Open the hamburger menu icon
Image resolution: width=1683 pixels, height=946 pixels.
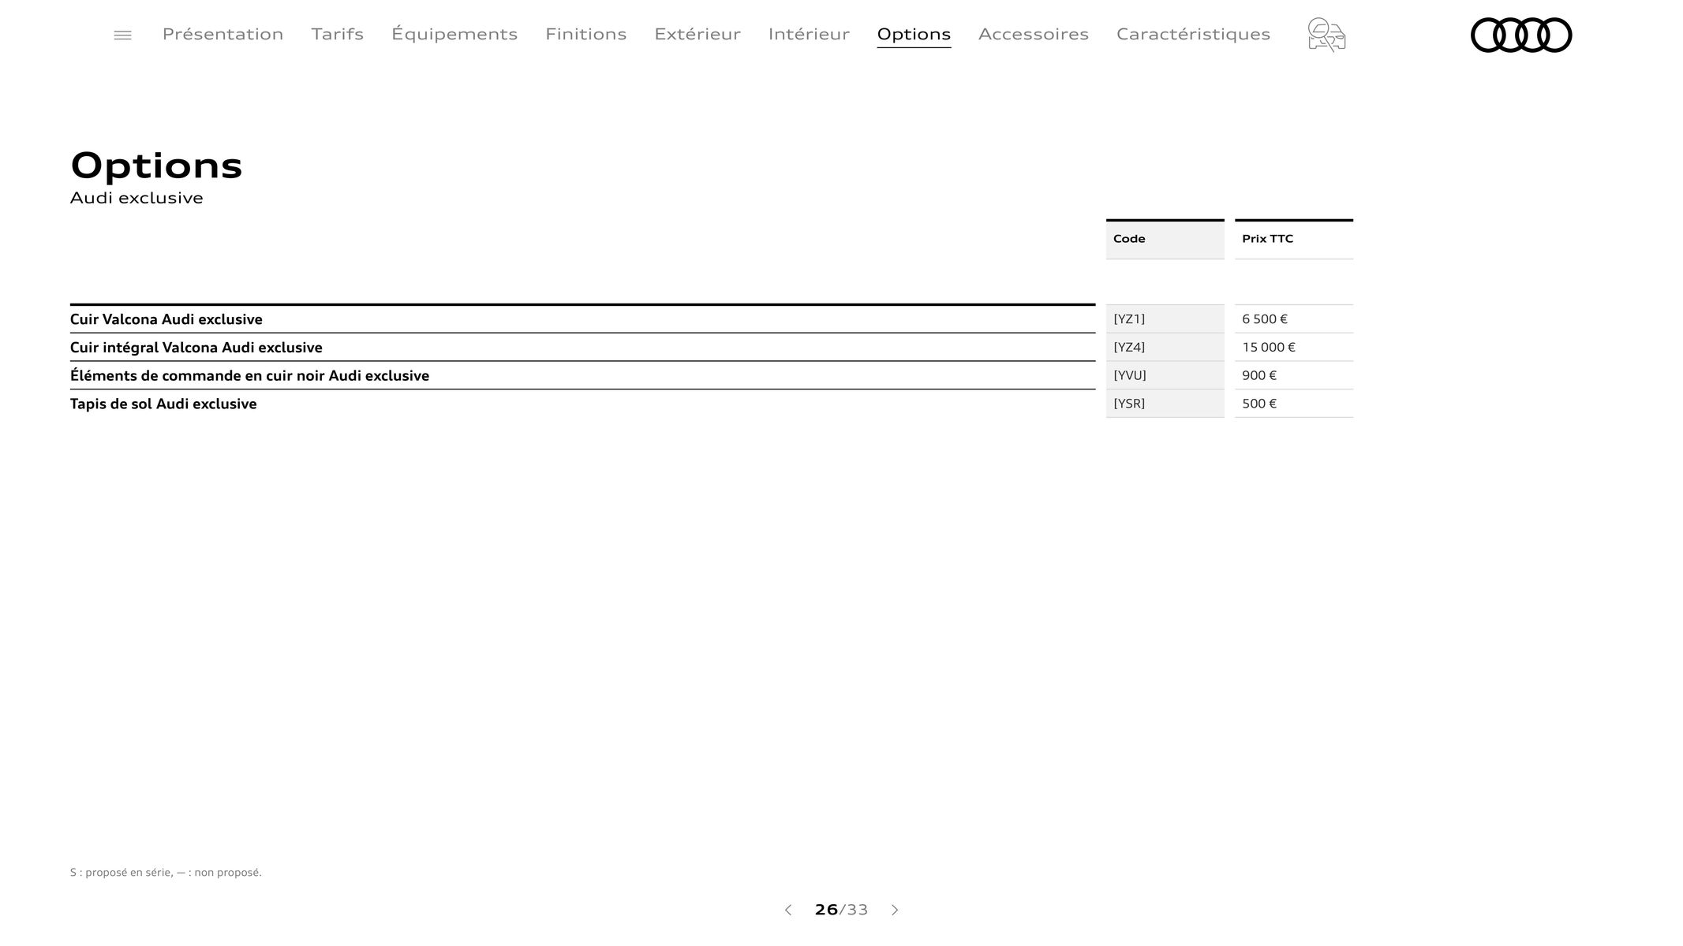122,35
